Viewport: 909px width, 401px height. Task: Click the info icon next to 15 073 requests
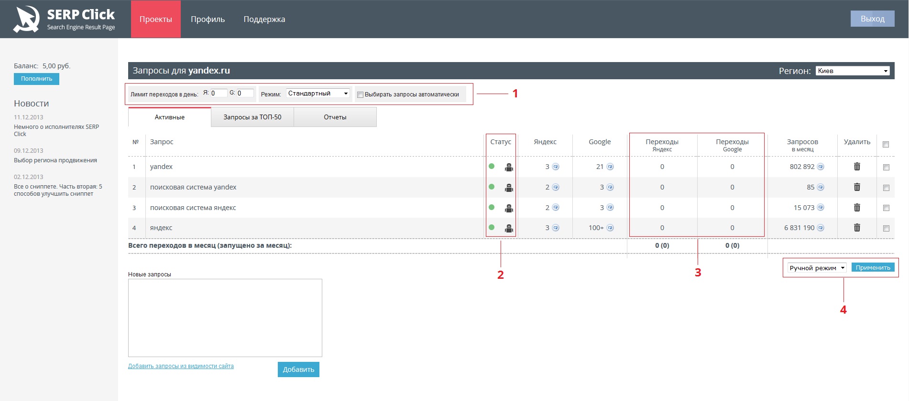pos(821,208)
